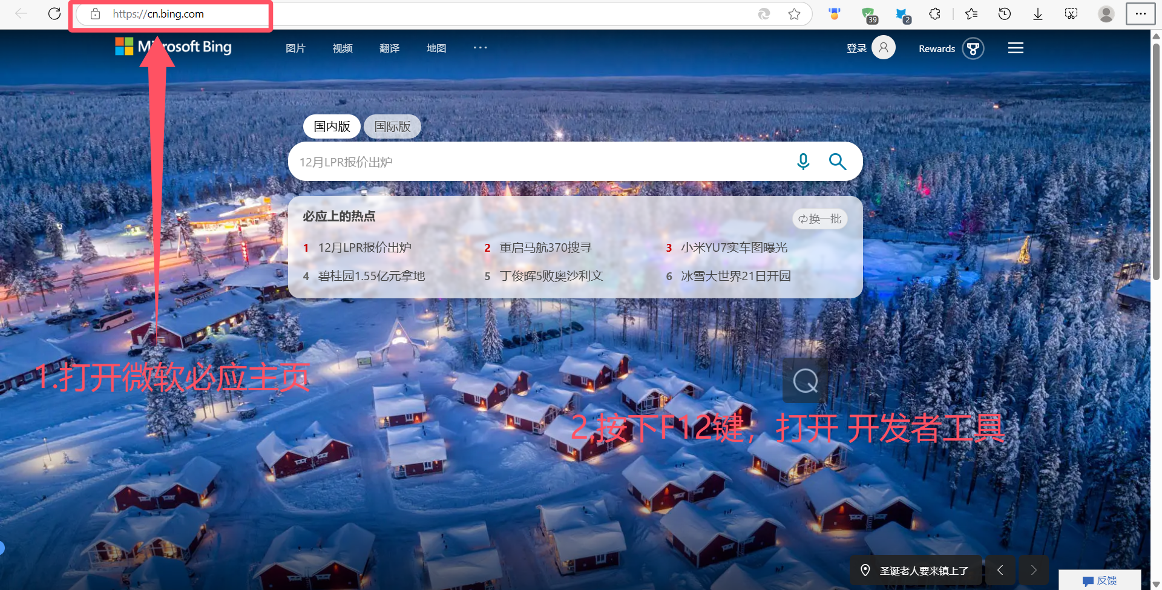Screen dimensions: 1162x590
Task: Switch to 国内版 search mode
Action: (x=332, y=126)
